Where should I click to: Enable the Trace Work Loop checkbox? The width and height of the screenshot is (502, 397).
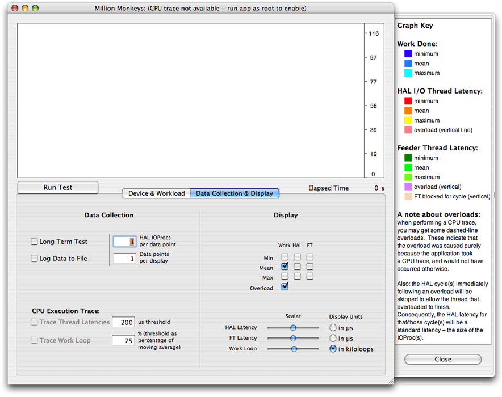[x=34, y=340]
